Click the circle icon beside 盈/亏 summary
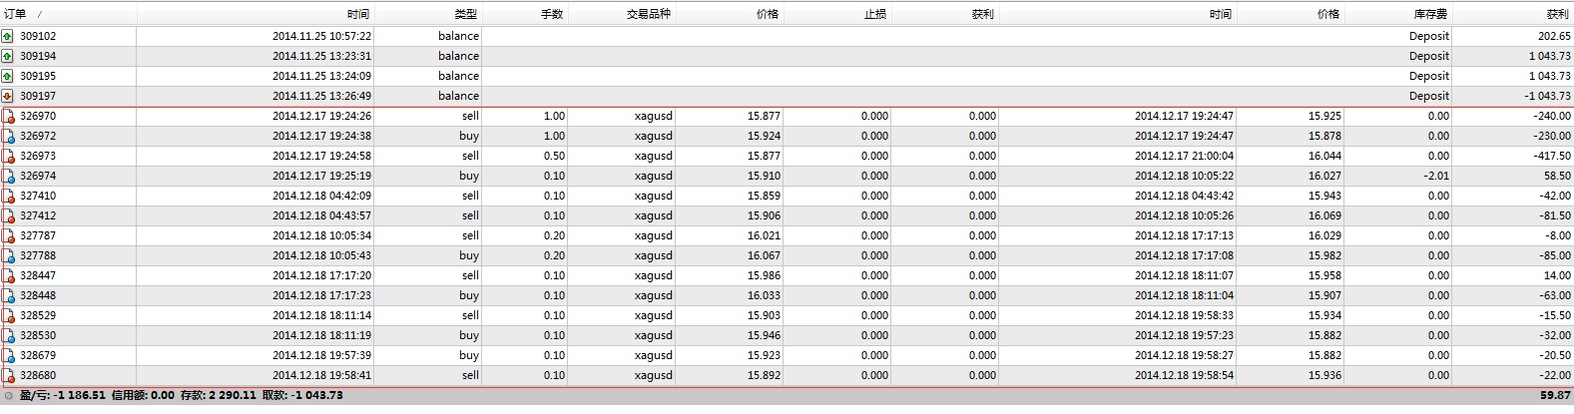The image size is (1574, 414). [8, 396]
